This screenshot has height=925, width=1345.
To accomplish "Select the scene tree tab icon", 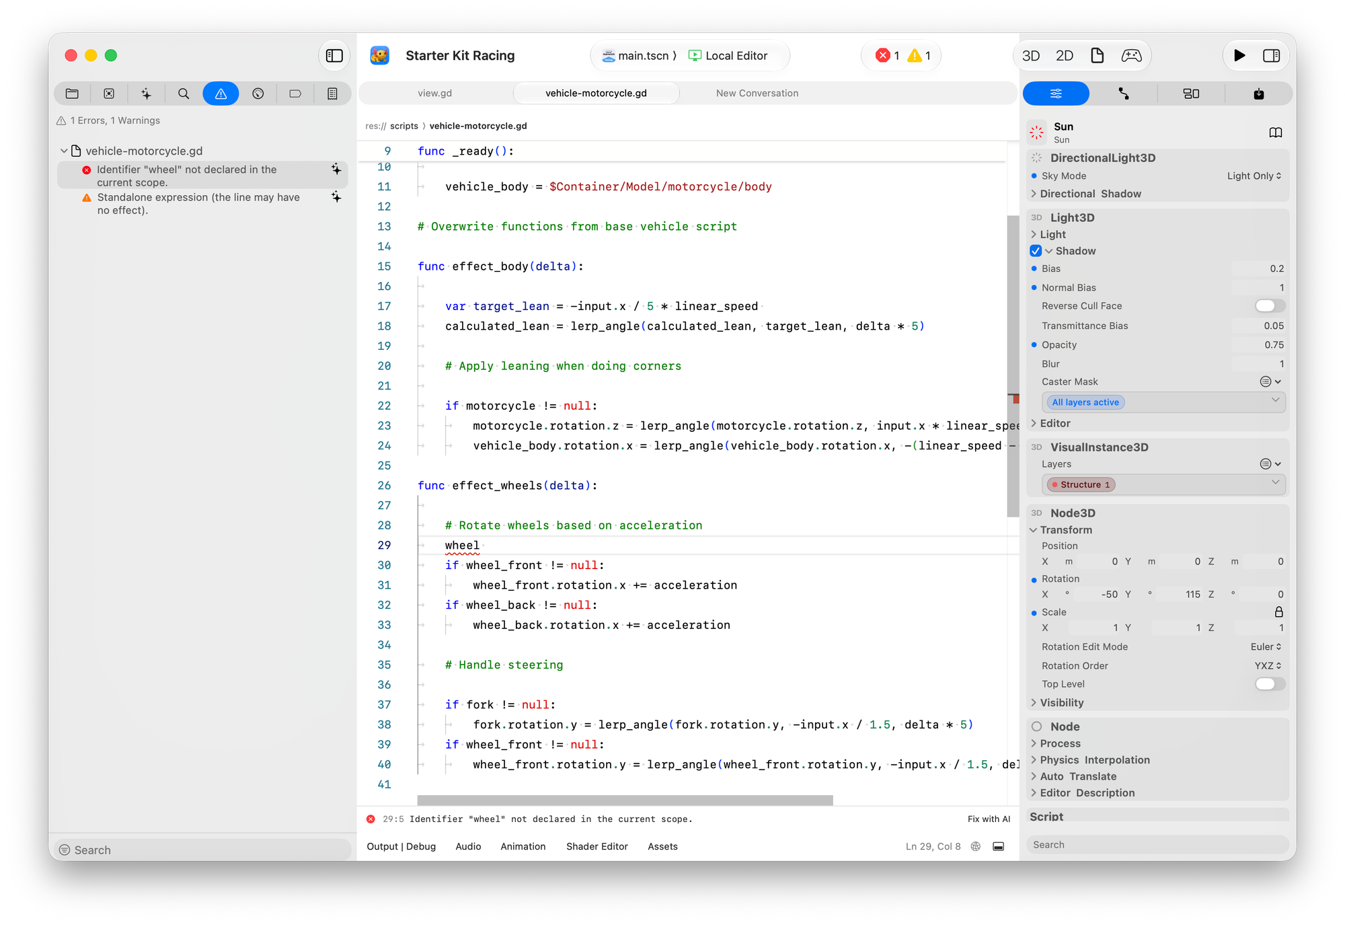I will (109, 94).
